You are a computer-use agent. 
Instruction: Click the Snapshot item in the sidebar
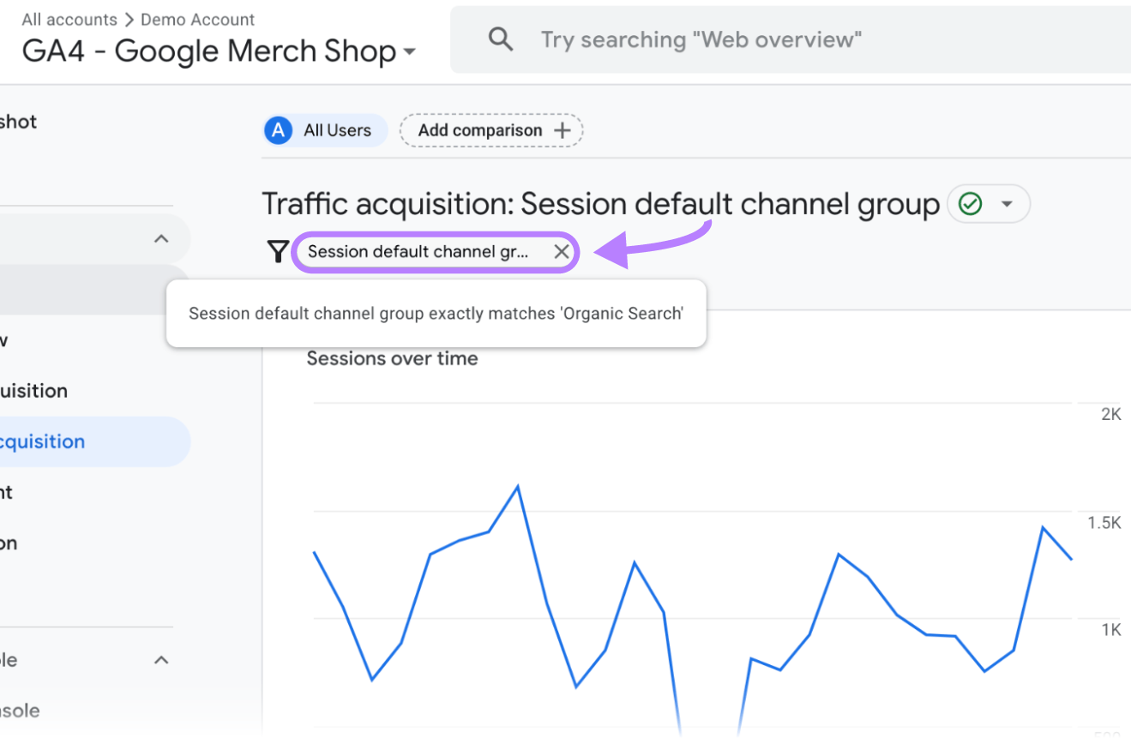click(x=17, y=122)
